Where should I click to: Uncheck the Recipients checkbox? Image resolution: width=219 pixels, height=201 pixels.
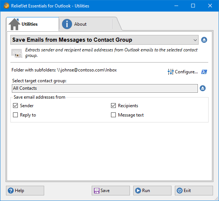click(x=113, y=106)
